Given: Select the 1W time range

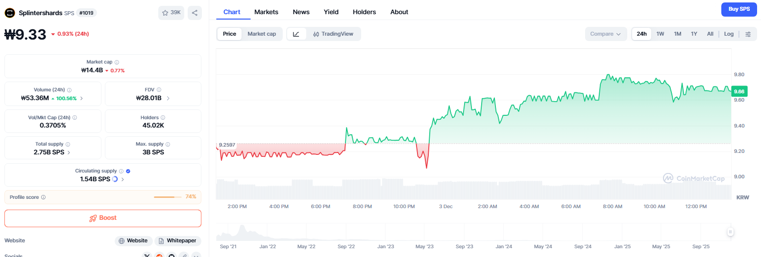Looking at the screenshot, I should (660, 34).
